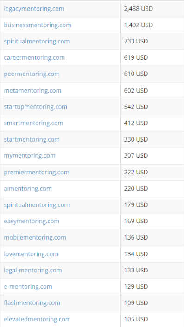184x327 pixels.
Task: Click spiritualmentoring.com priced at 733 USD
Action: point(37,42)
